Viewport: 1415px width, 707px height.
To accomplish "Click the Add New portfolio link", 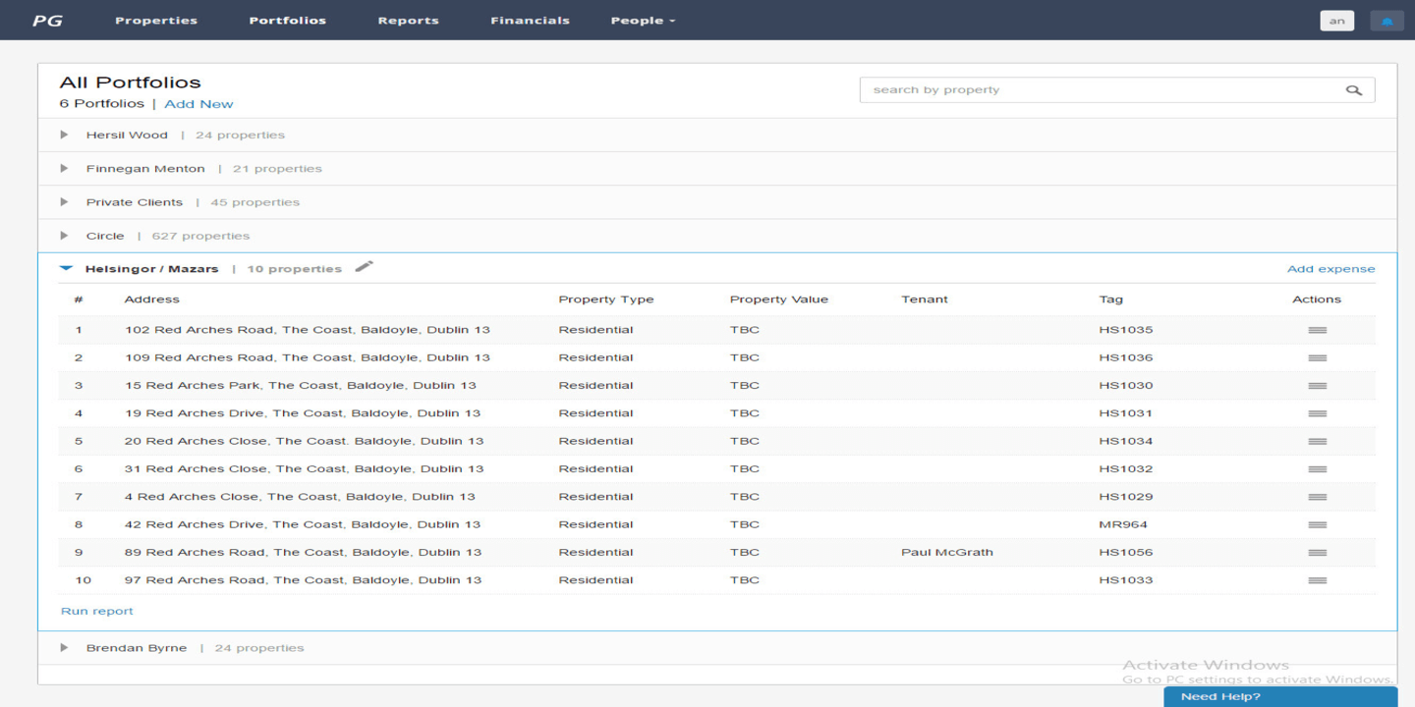I will click(198, 104).
